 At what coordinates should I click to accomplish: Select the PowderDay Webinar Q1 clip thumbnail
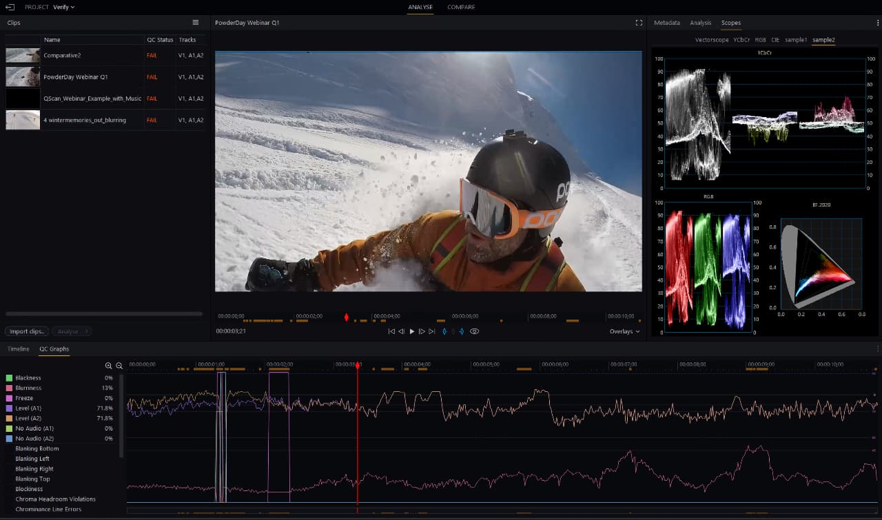click(x=23, y=76)
